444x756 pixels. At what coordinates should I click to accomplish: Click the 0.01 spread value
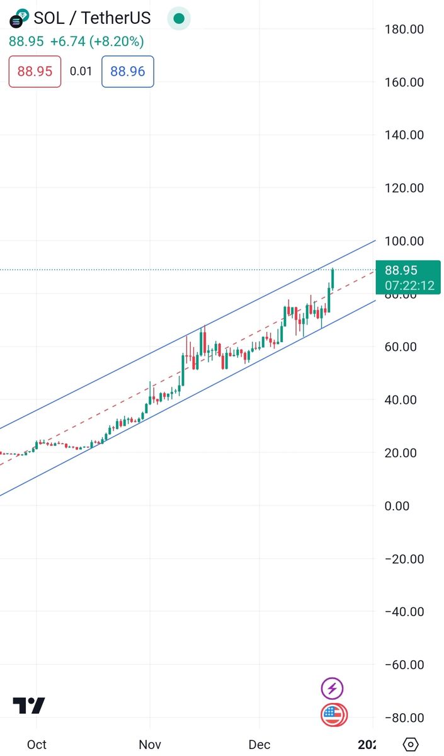81,71
